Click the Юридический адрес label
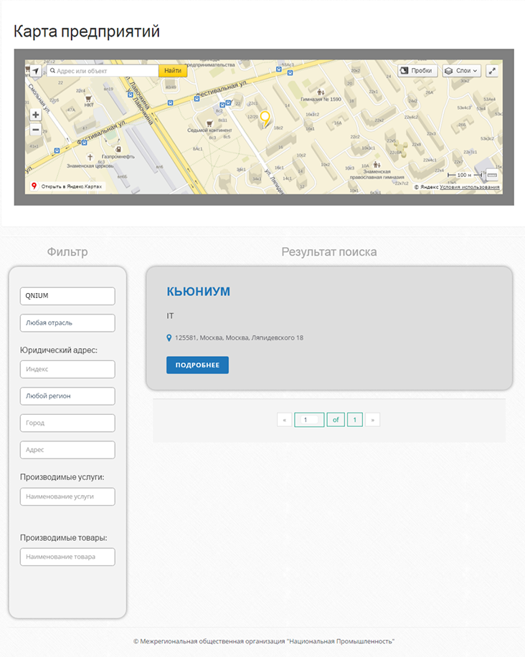Viewport: 525px width, 657px height. (59, 350)
